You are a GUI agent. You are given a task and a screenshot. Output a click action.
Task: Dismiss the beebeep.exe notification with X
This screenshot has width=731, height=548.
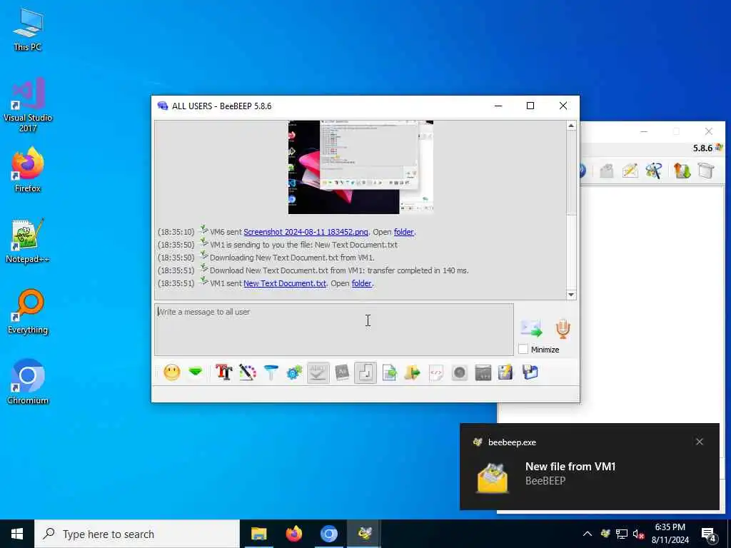click(700, 442)
